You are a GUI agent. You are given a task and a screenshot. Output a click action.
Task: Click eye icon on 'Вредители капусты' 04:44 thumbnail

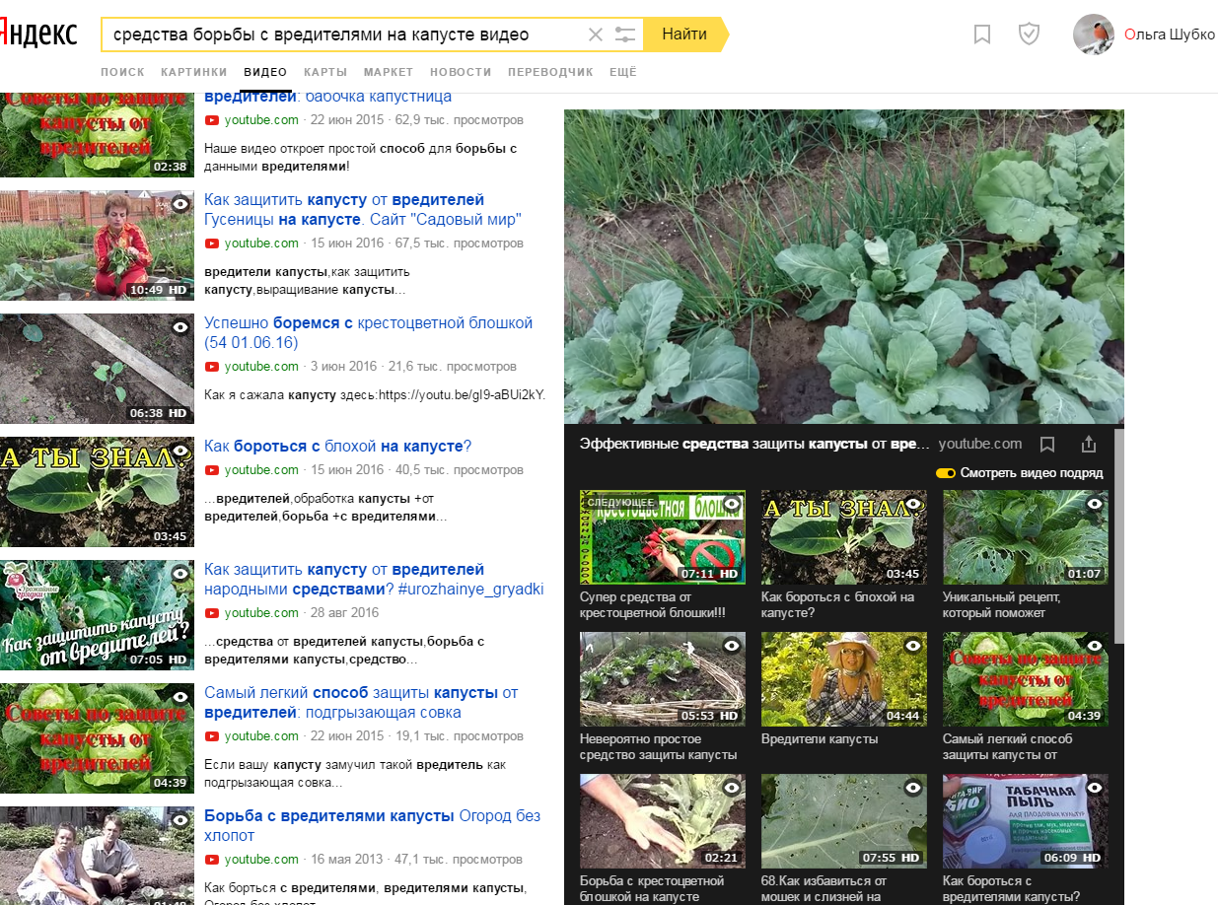(913, 646)
